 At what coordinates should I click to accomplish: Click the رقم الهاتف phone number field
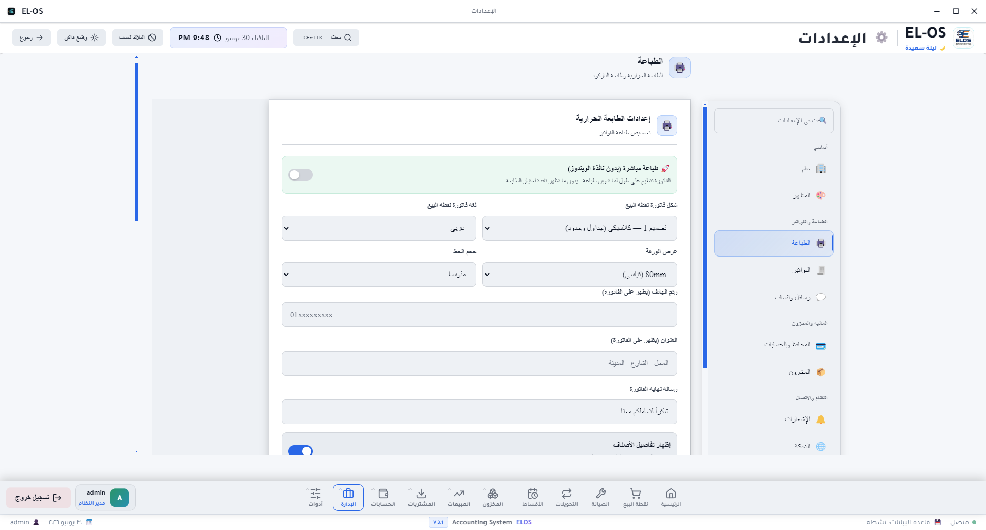479,315
